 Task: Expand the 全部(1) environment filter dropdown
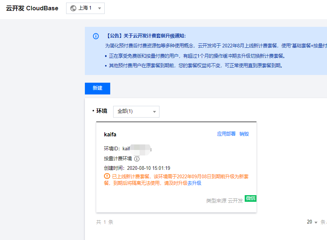pos(136,112)
